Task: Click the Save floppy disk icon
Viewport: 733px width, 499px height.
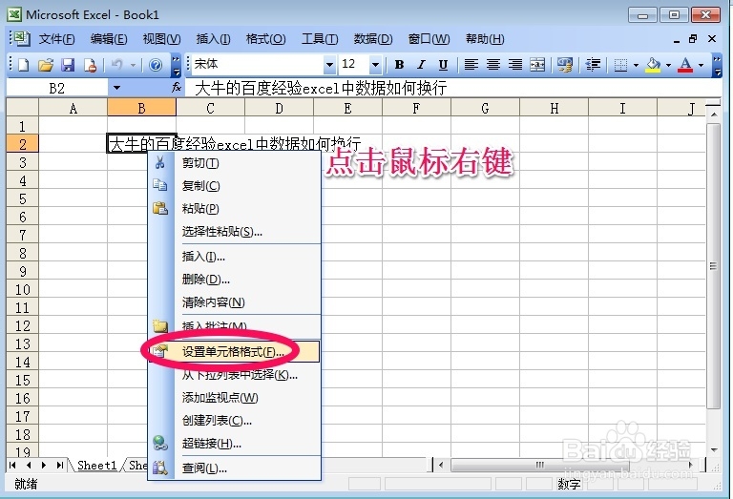Action: coord(69,65)
